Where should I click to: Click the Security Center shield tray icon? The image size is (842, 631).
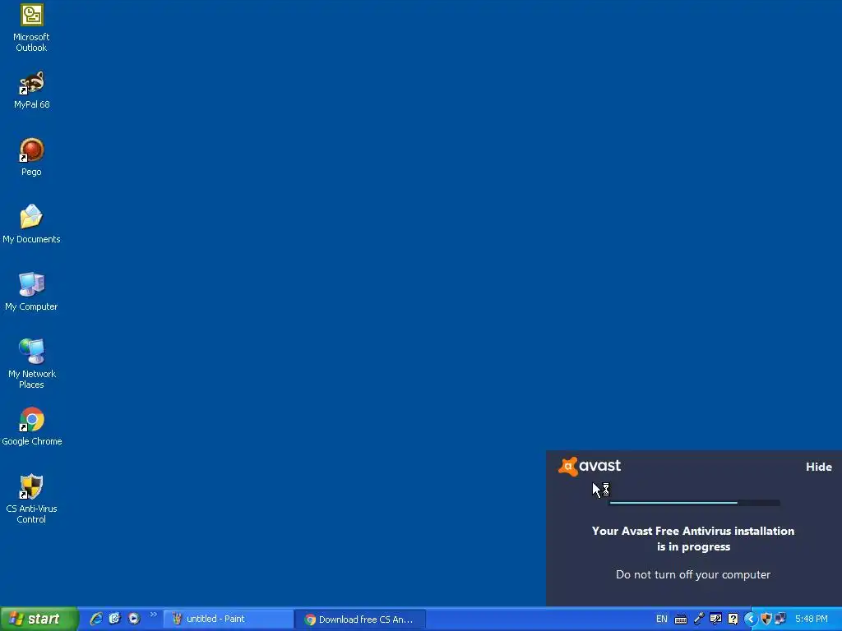pos(766,619)
